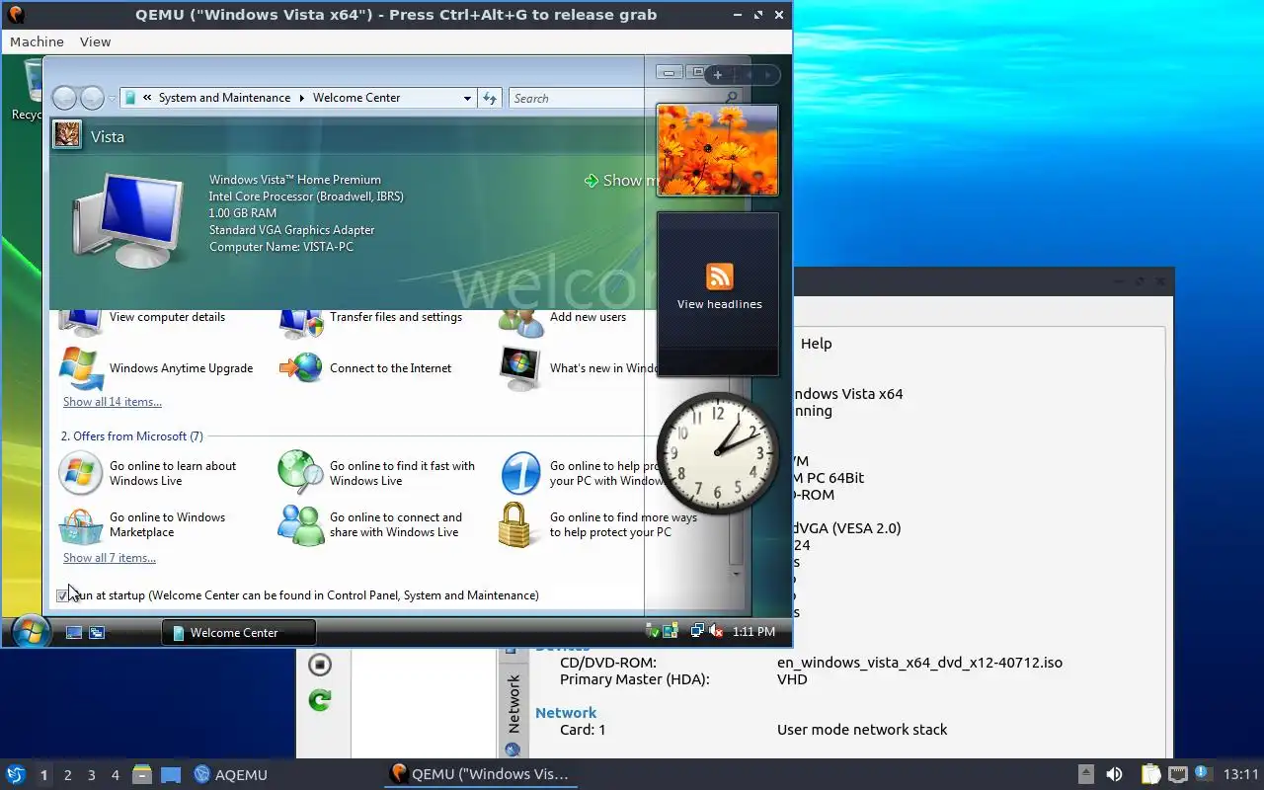
Task: Click the search magnifier in Welcome Center
Action: [732, 98]
